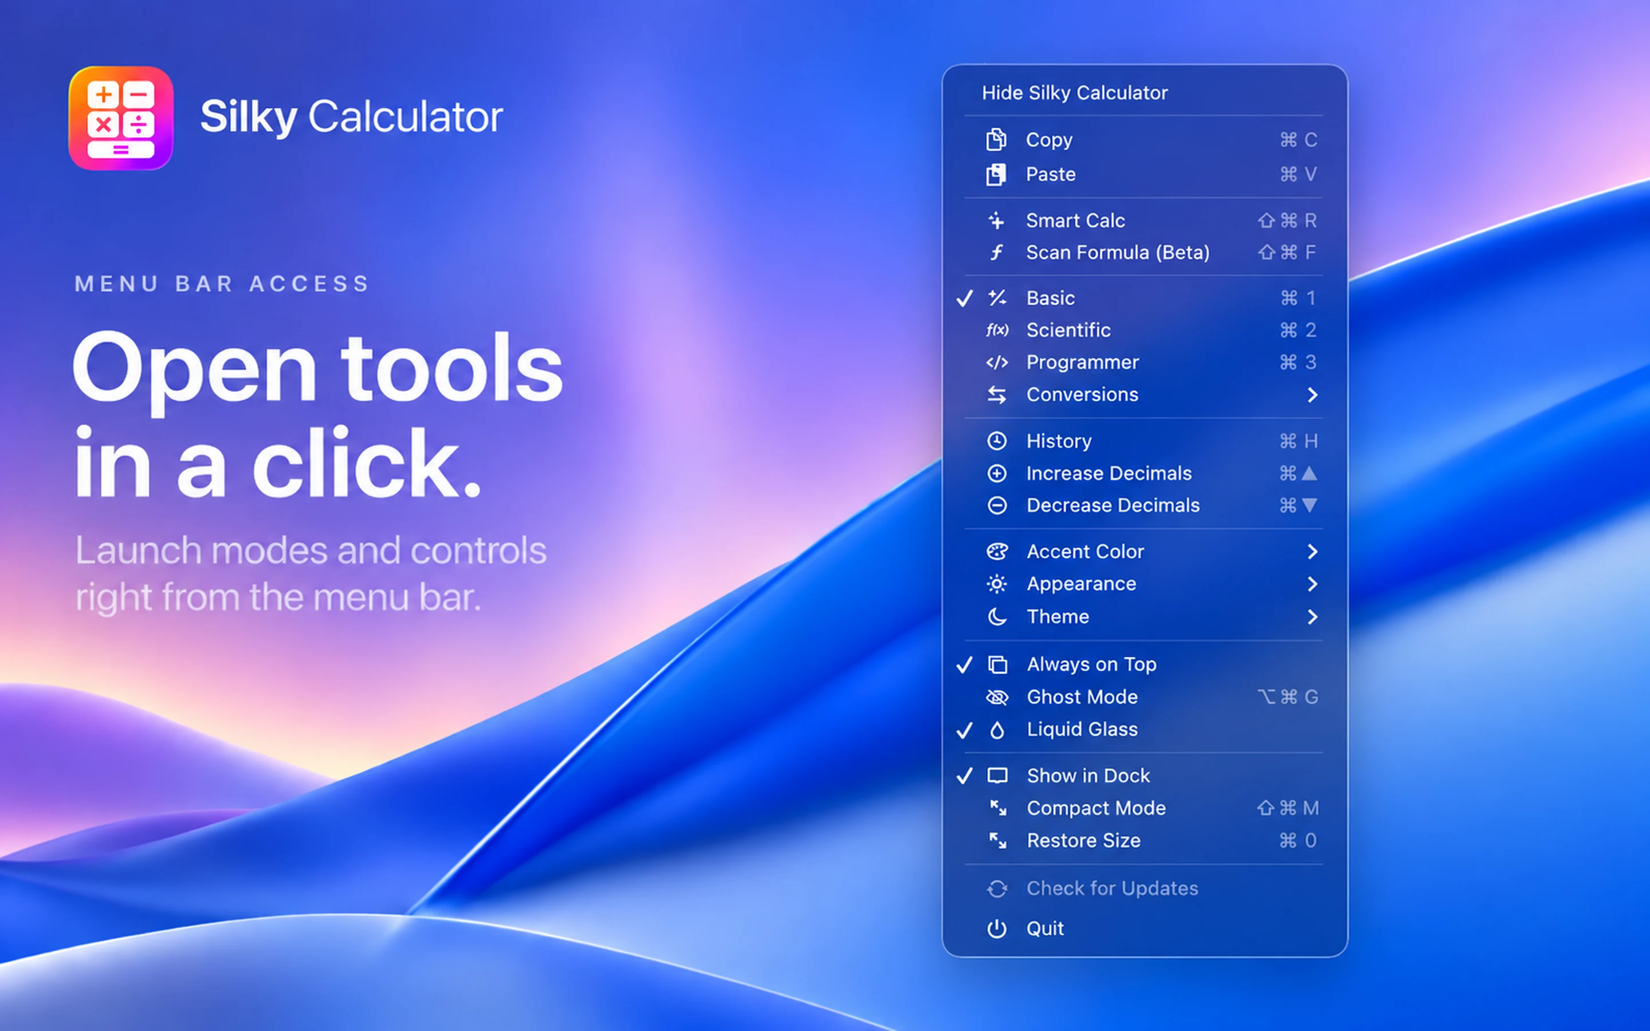The image size is (1650, 1031).
Task: Expand the Appearance submenu chevron
Action: click(x=1313, y=584)
